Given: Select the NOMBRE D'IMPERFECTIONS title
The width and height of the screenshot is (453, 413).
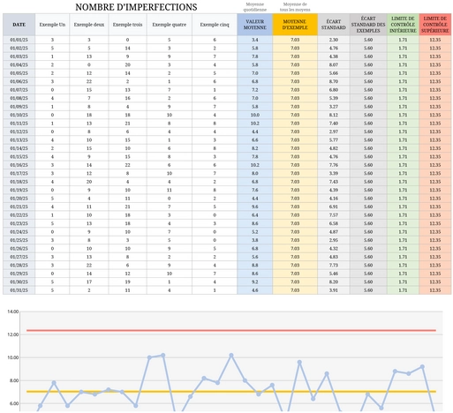Looking at the screenshot, I should click(x=136, y=7).
